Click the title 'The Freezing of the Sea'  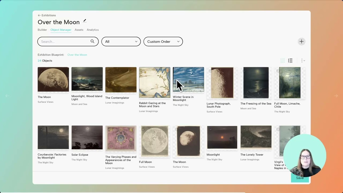(x=256, y=103)
